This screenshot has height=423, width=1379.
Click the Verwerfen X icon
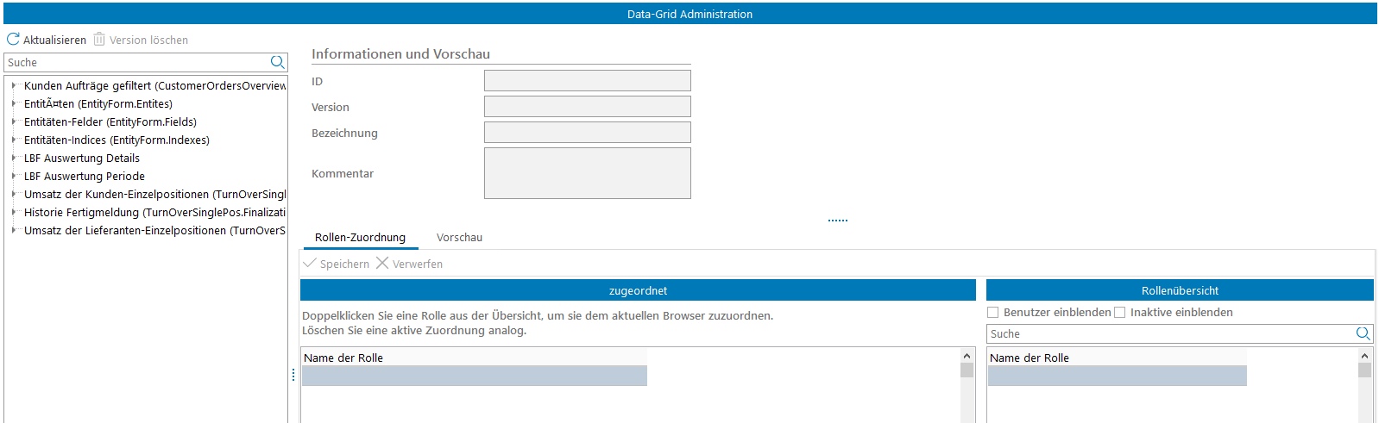tap(382, 263)
